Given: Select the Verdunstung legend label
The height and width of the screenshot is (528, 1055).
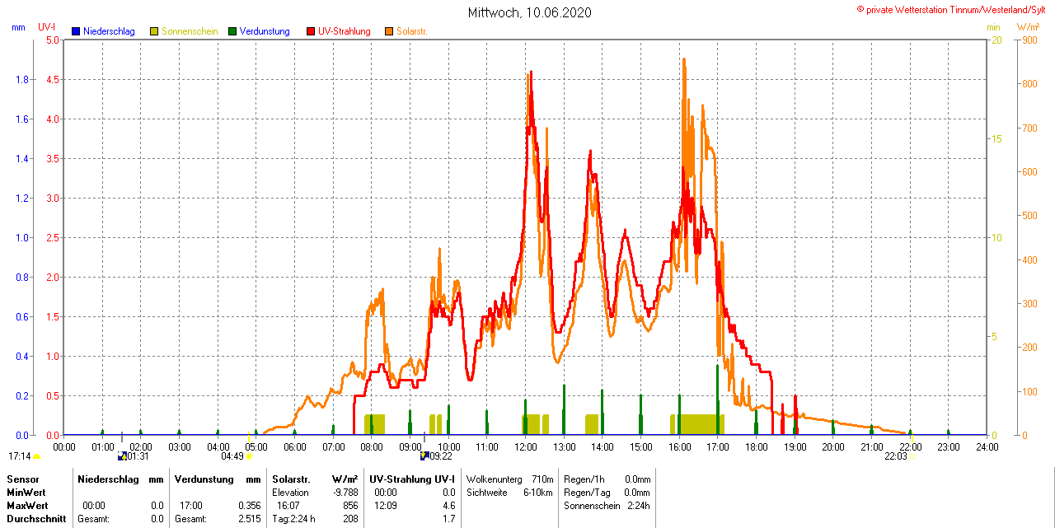Looking at the screenshot, I should coord(265,31).
